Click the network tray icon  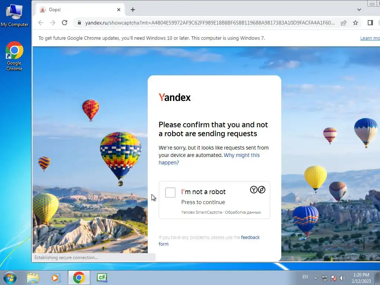coord(324,278)
